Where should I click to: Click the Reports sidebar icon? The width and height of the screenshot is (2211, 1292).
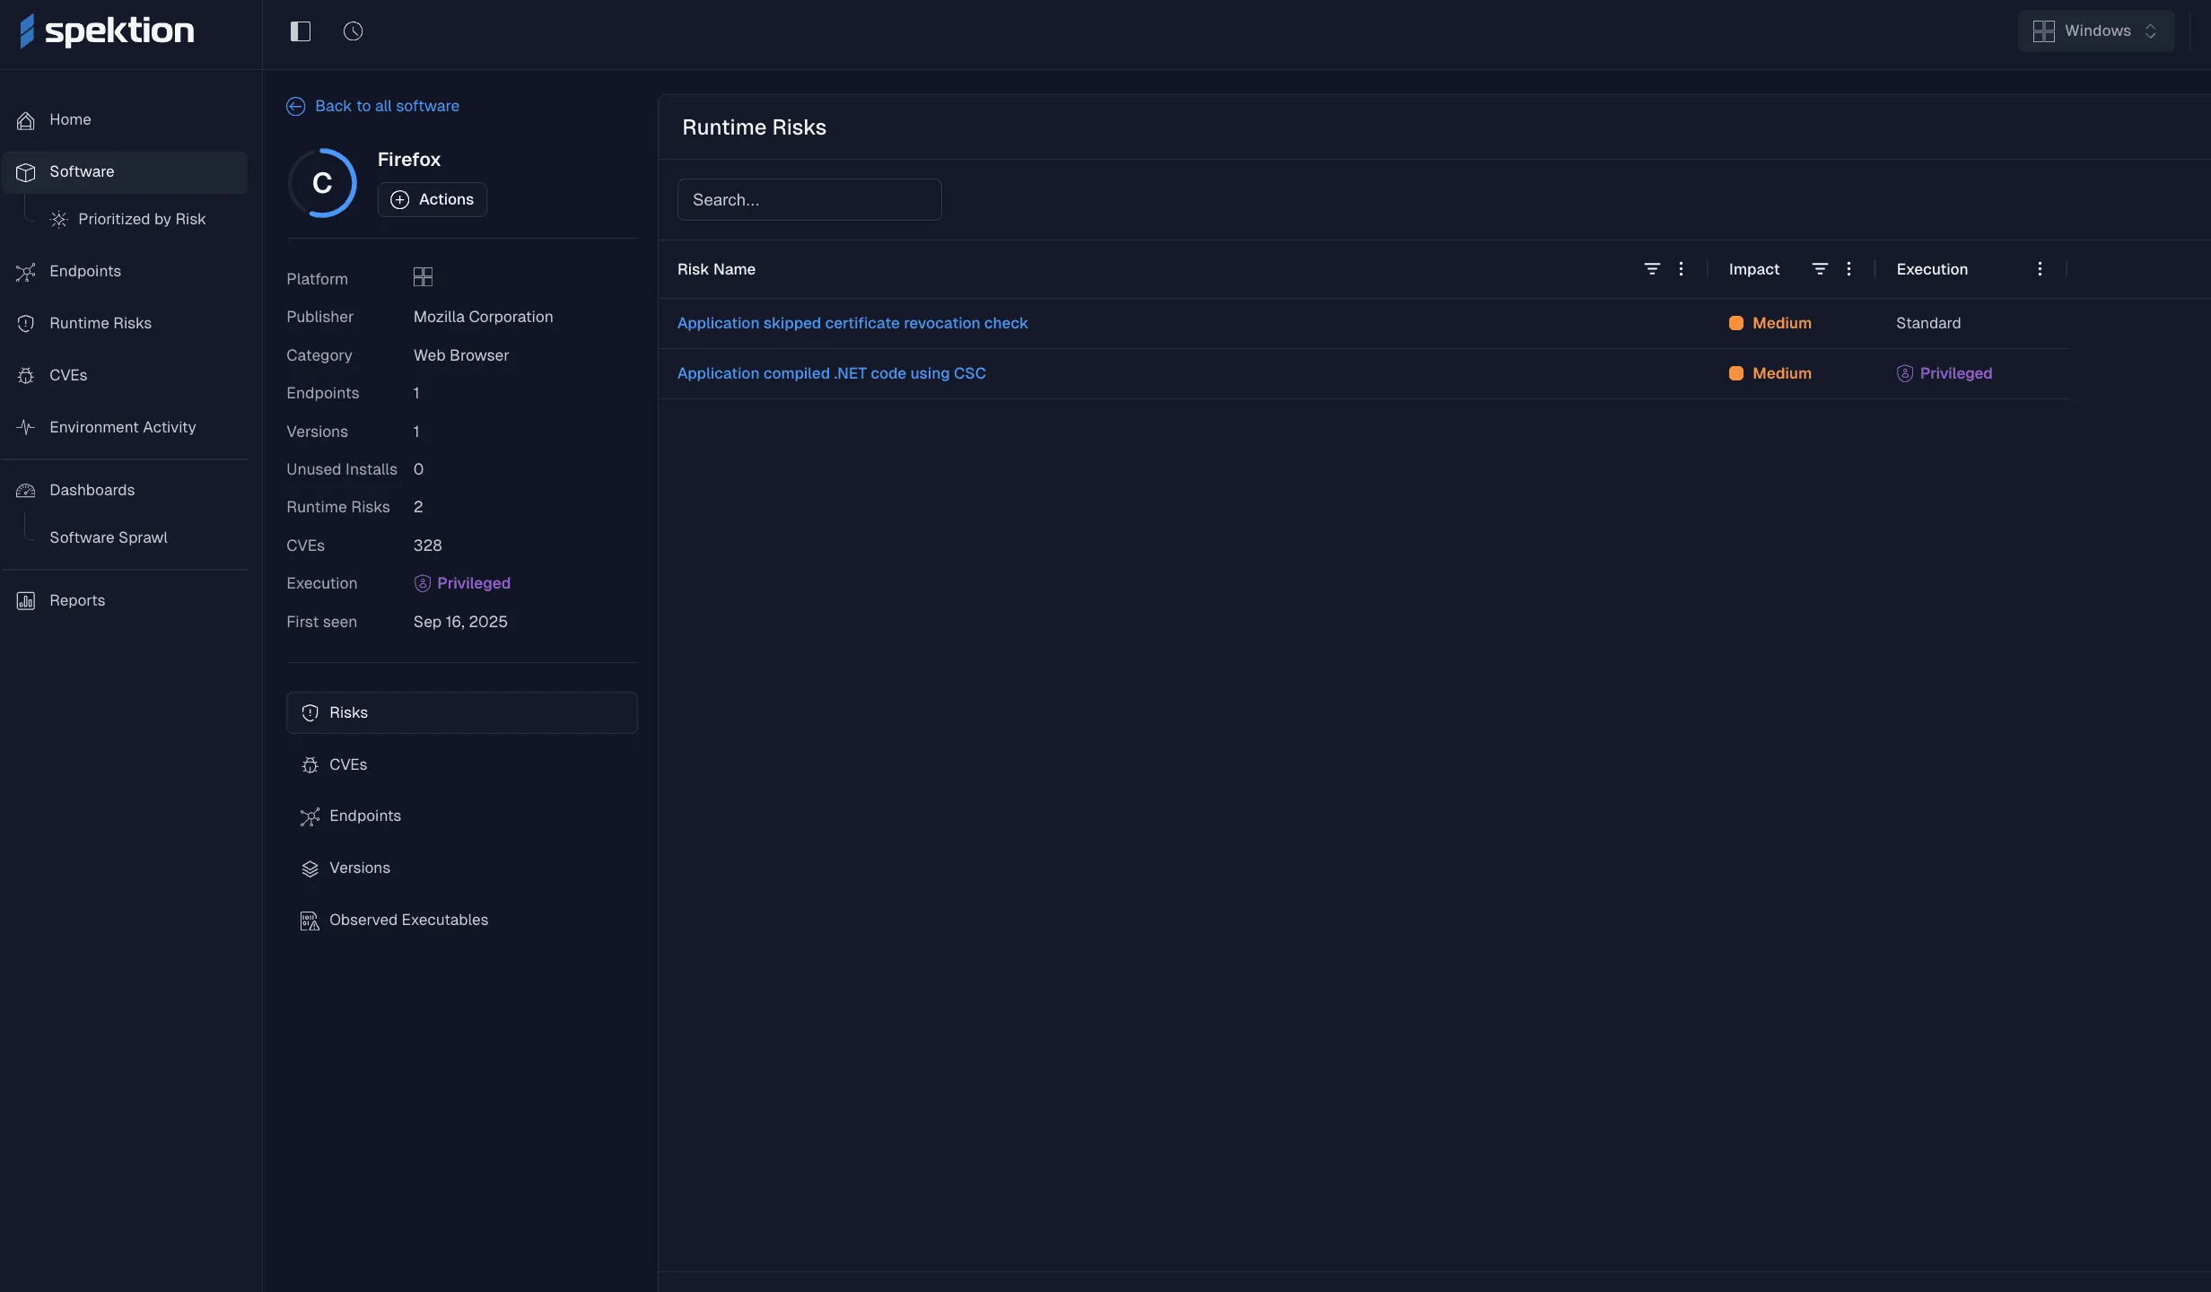[x=26, y=601]
